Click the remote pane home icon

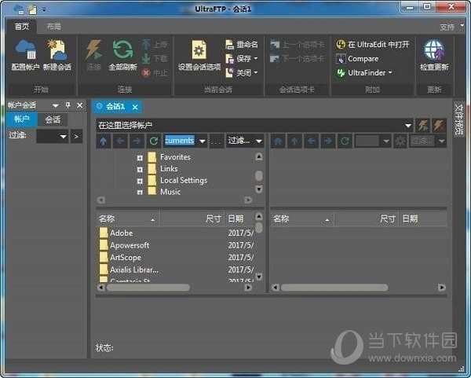278,141
